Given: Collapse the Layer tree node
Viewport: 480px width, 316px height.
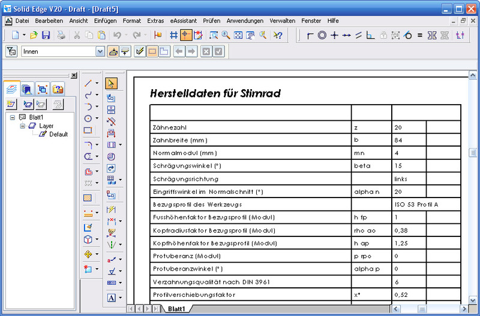Looking at the screenshot, I should point(22,126).
